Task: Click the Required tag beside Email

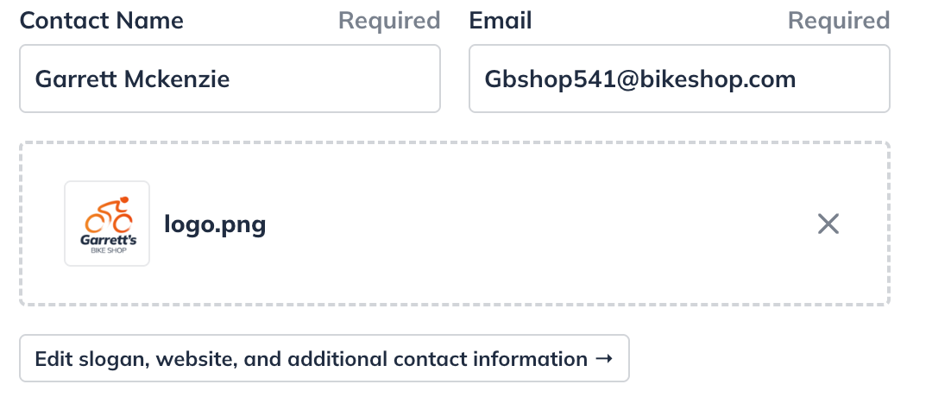Action: pyautogui.click(x=838, y=21)
